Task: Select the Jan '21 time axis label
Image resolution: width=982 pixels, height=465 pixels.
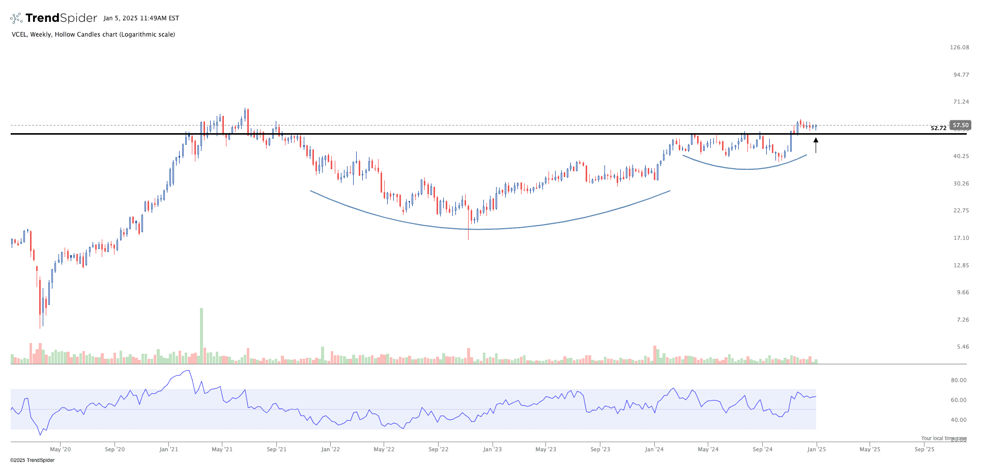Action: [x=168, y=449]
